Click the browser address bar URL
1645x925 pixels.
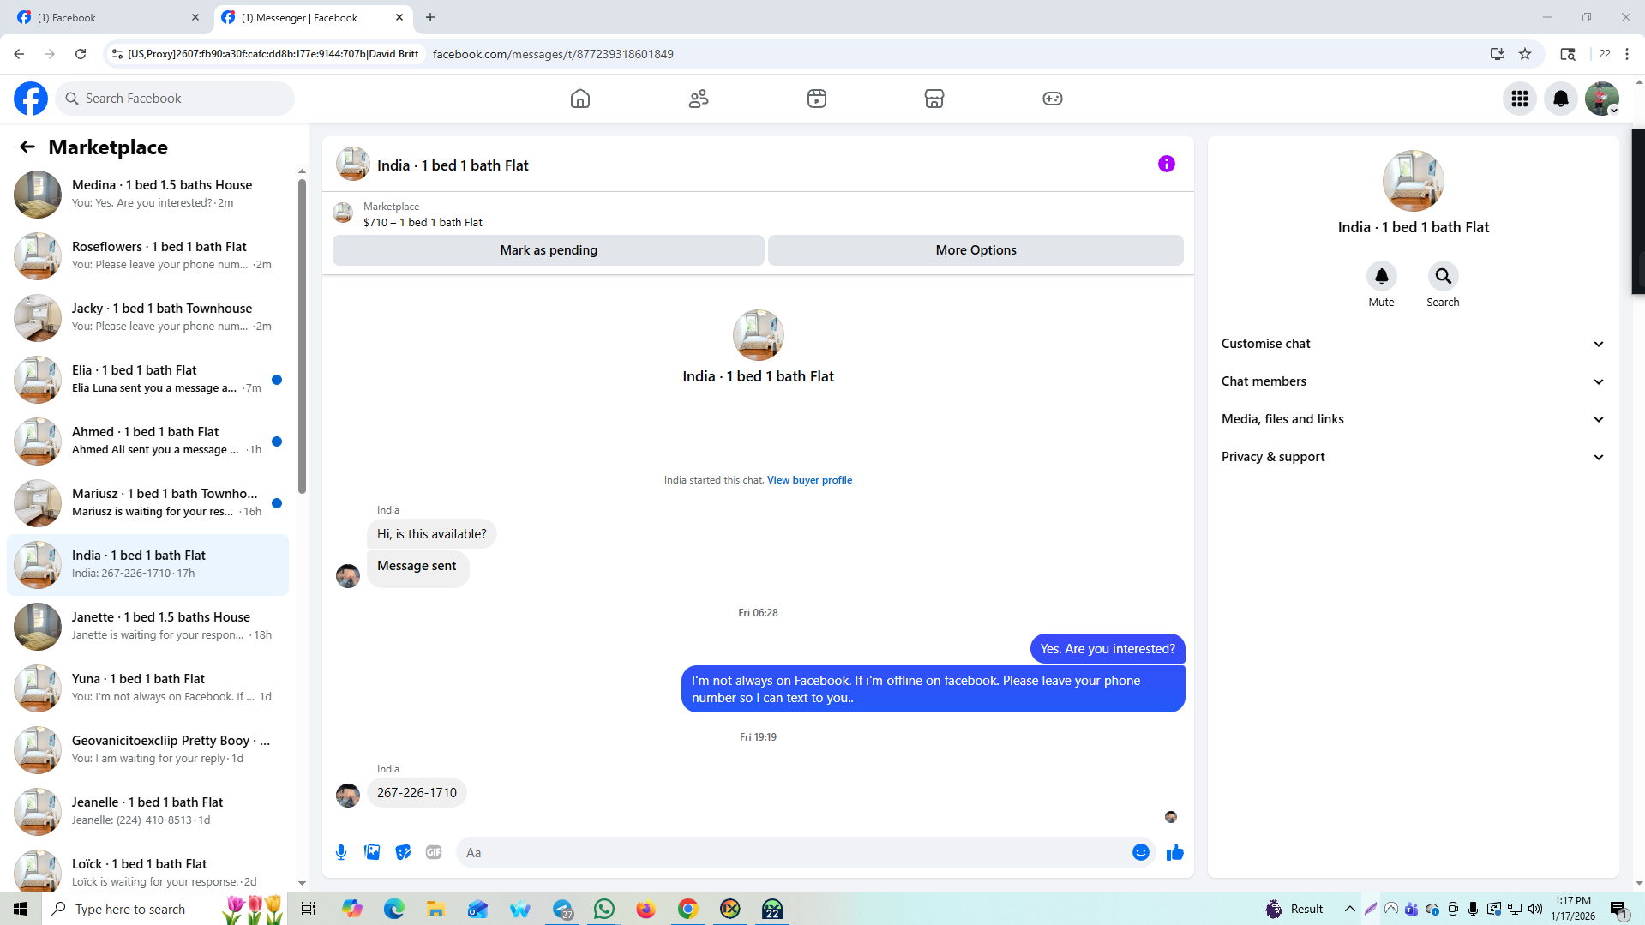click(553, 54)
